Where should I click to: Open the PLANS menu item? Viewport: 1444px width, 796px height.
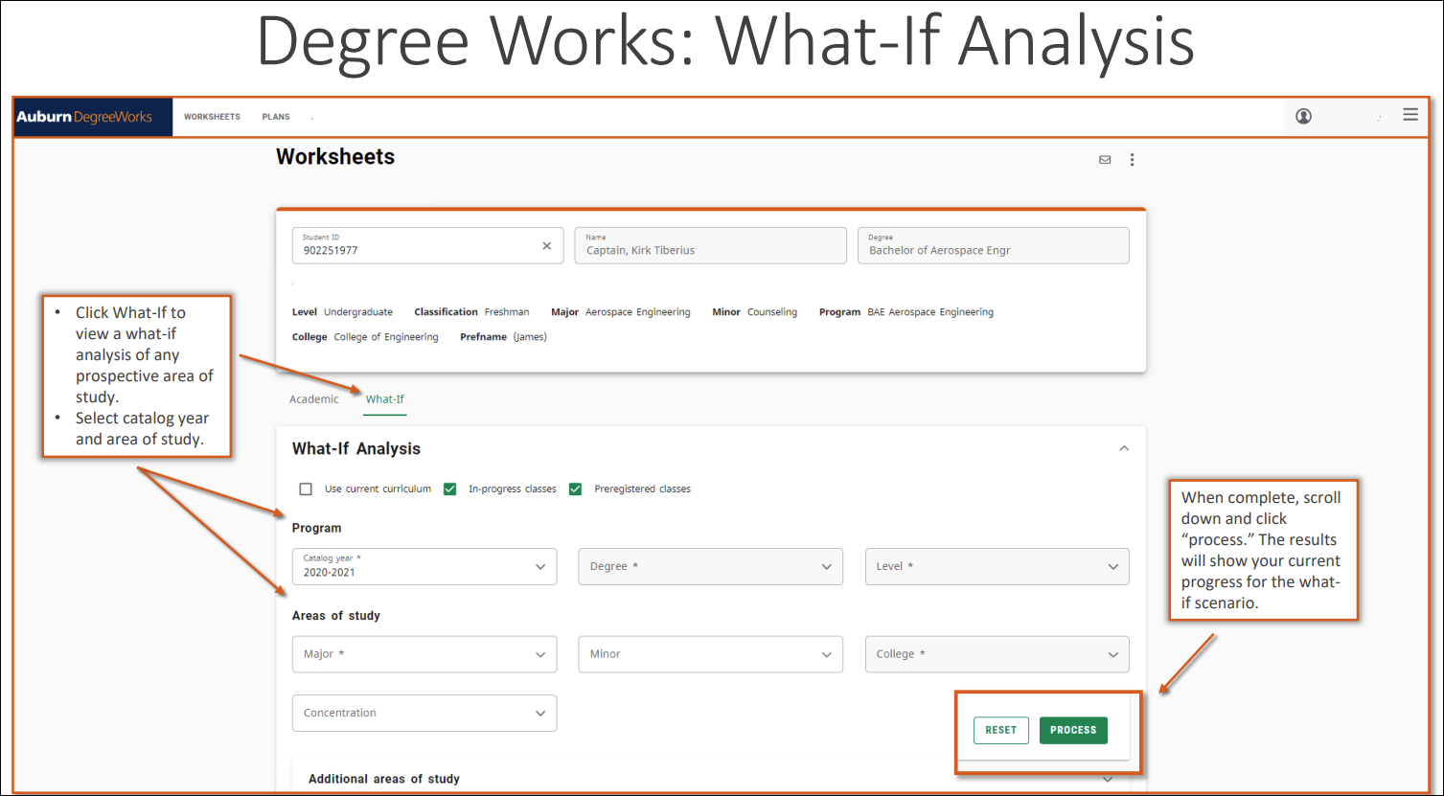pyautogui.click(x=275, y=116)
